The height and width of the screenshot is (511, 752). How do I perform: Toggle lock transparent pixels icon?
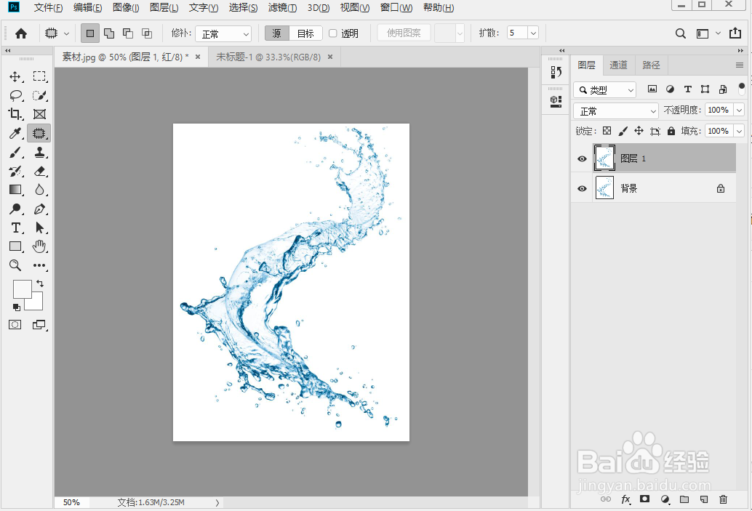(x=607, y=131)
